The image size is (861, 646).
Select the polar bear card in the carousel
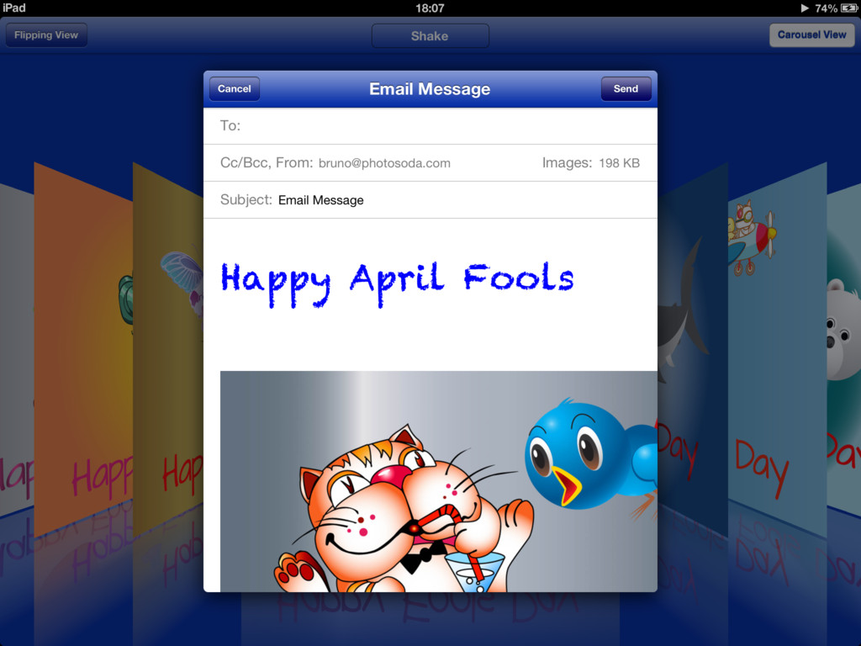pyautogui.click(x=844, y=349)
